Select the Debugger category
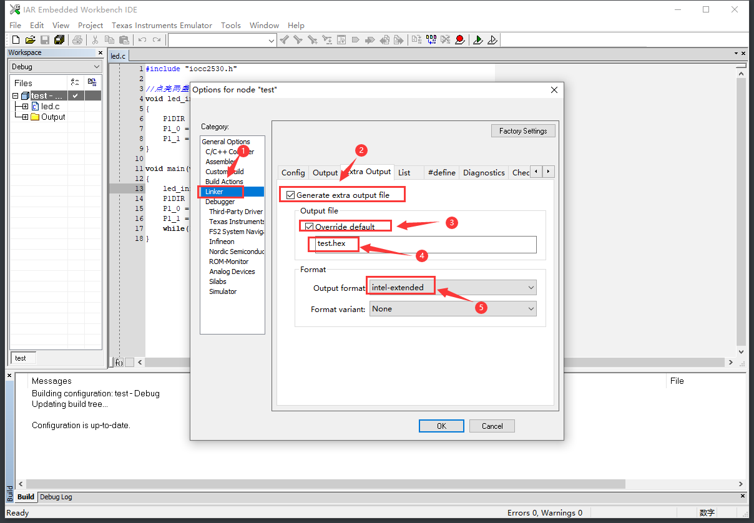The image size is (754, 523). [220, 202]
